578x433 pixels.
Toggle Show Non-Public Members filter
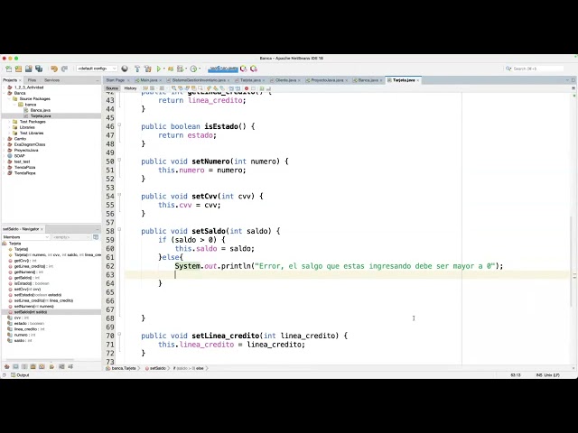coord(33,366)
